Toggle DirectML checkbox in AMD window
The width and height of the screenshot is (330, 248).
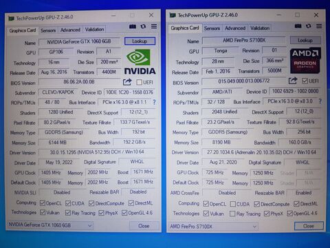[296, 204]
